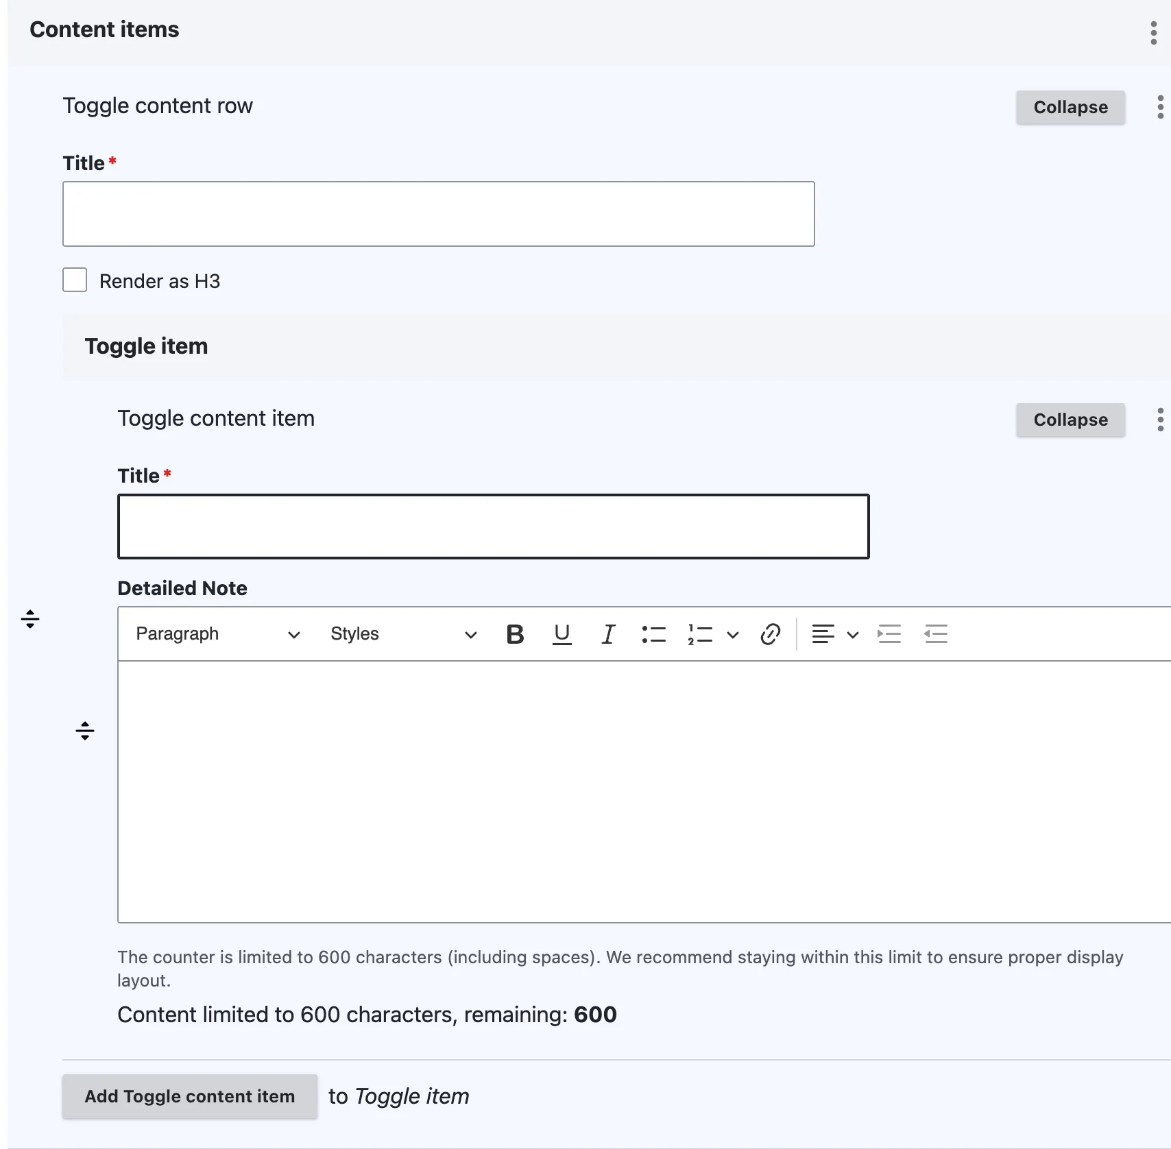
Task: Open the Paragraph heading dropdown
Action: click(x=218, y=634)
